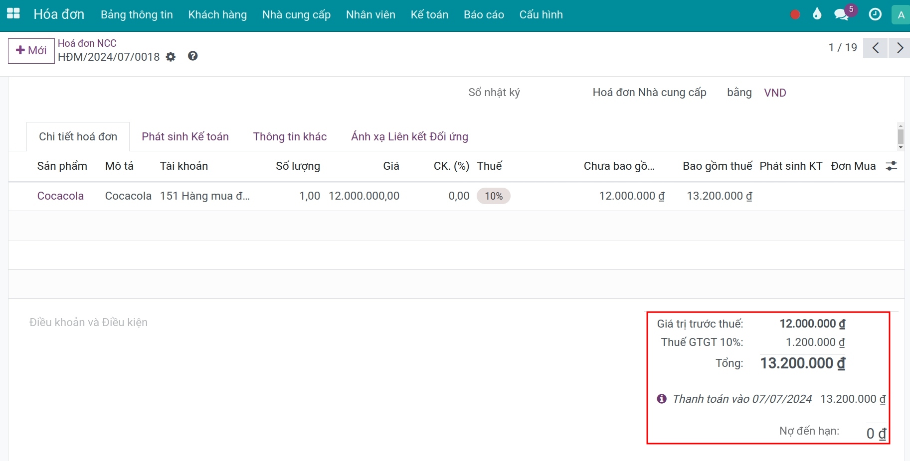The image size is (910, 461).
Task: Open the apps grid home menu
Action: (13, 14)
